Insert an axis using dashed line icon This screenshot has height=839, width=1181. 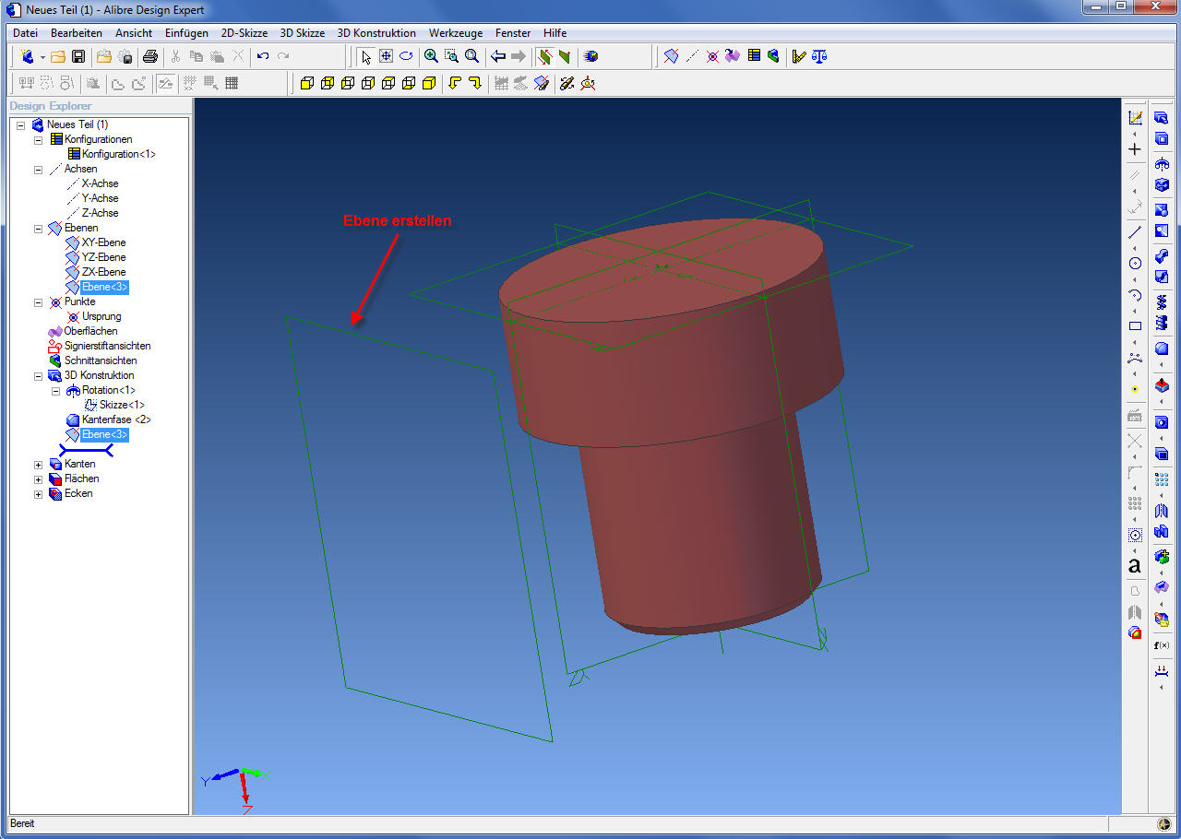692,56
